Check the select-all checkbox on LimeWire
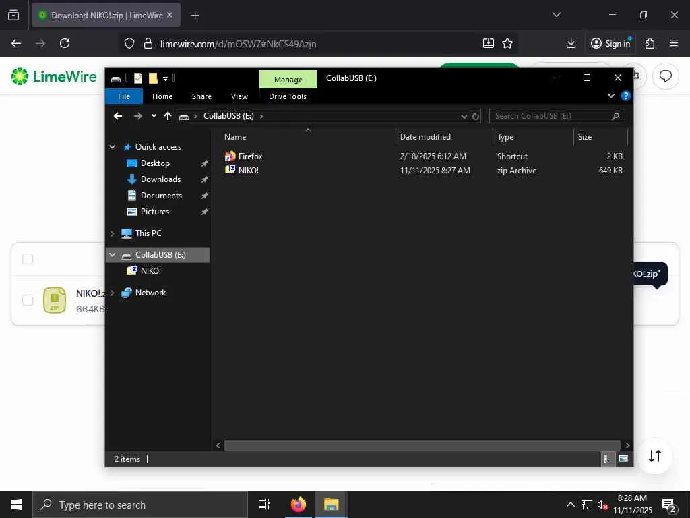 coord(28,259)
